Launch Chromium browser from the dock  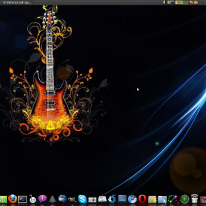[x=132, y=199]
